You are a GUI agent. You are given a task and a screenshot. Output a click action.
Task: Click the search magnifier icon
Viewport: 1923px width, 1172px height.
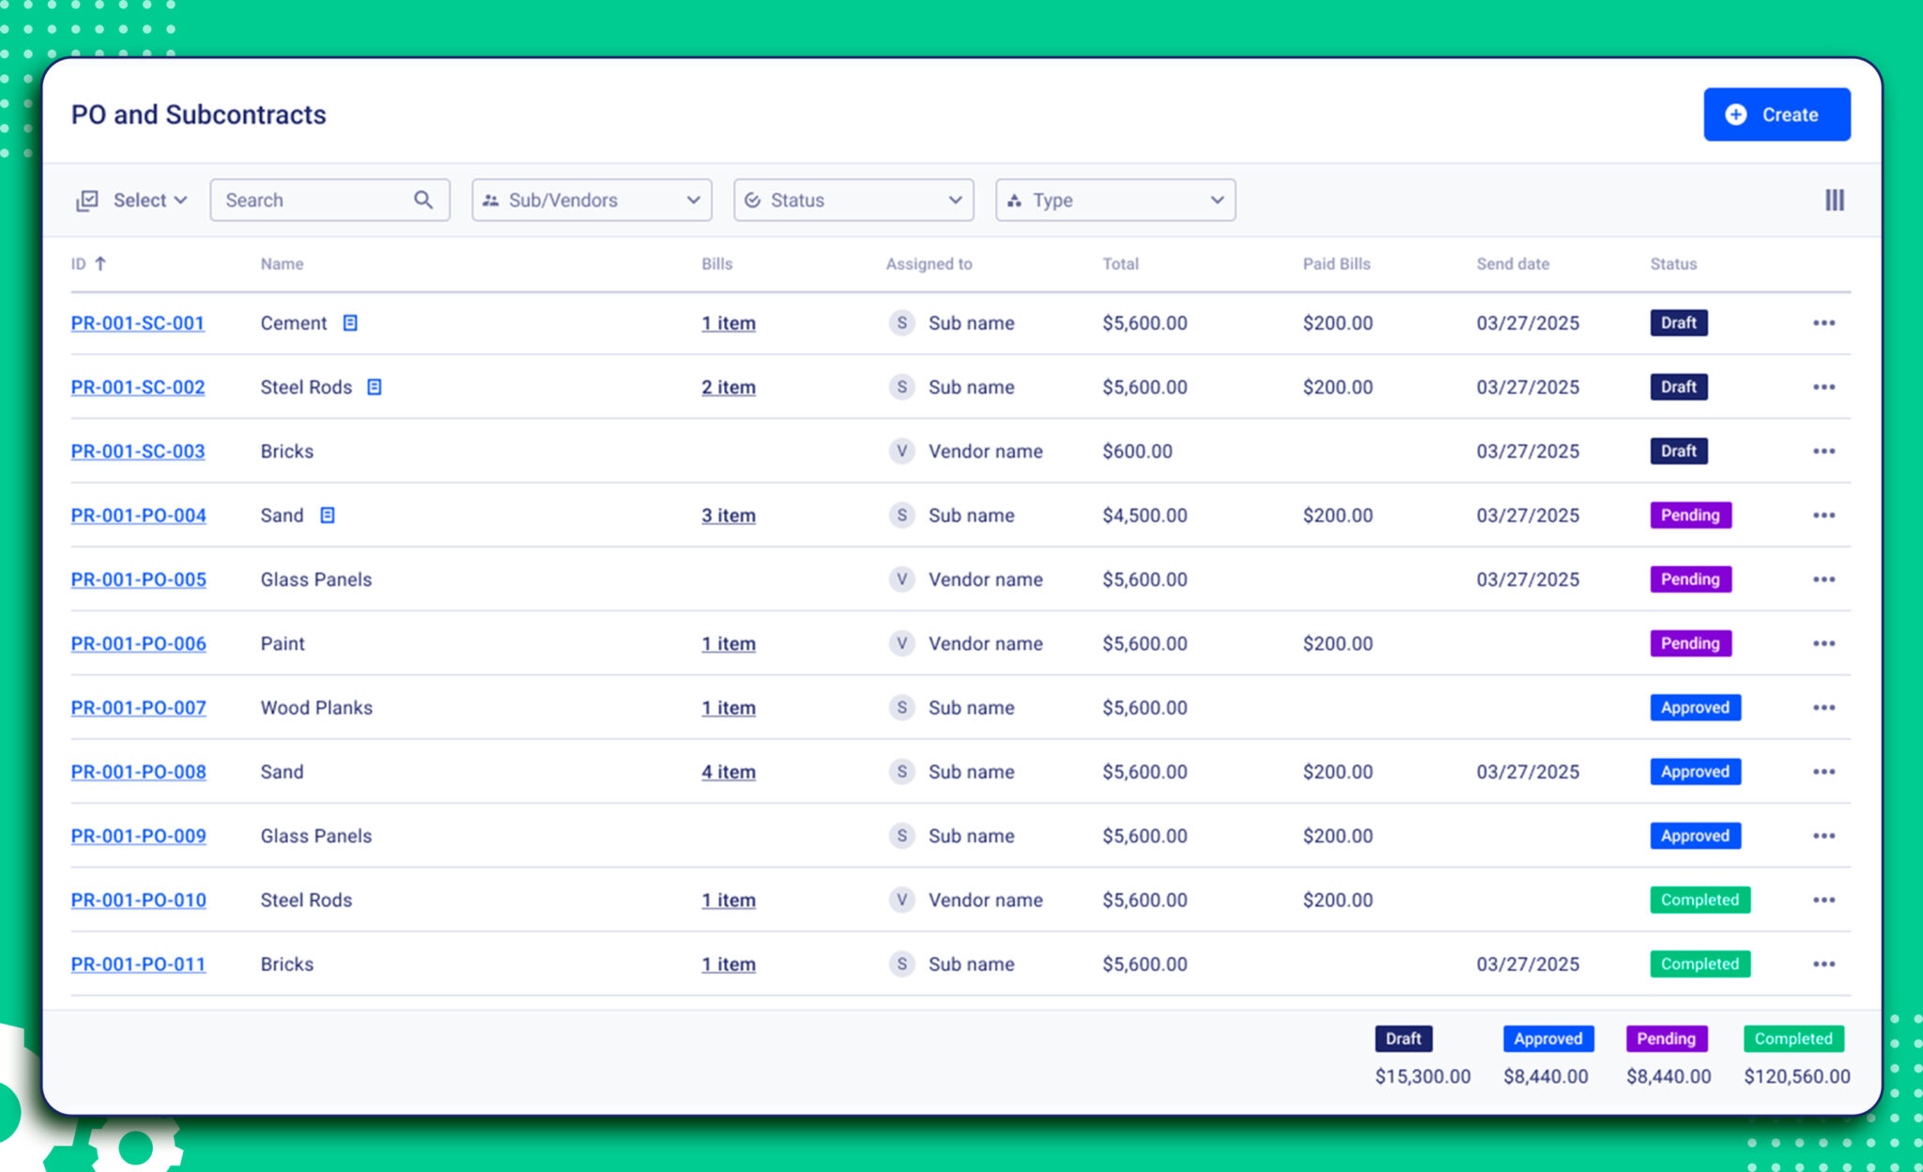tap(423, 200)
